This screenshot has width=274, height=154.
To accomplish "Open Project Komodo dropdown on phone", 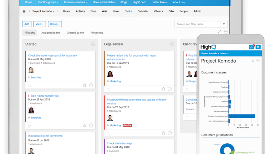I will coord(210,53).
